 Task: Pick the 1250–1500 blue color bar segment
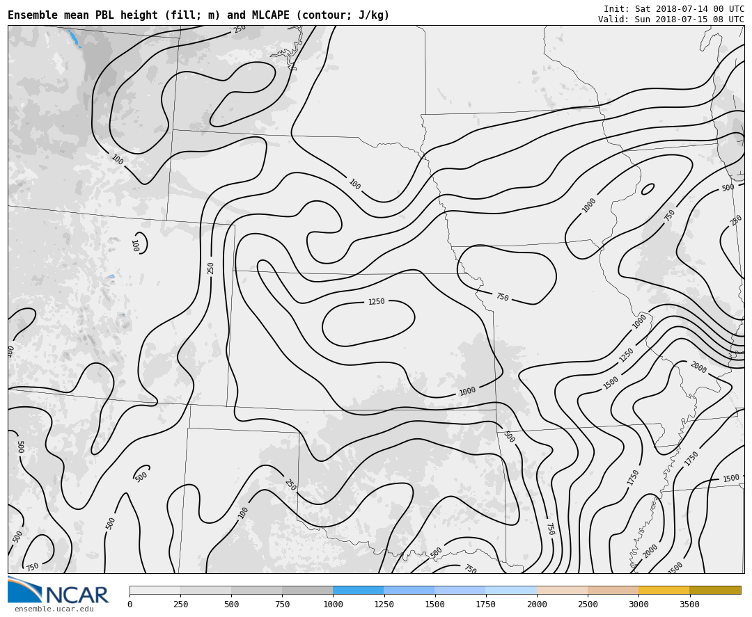(x=409, y=590)
